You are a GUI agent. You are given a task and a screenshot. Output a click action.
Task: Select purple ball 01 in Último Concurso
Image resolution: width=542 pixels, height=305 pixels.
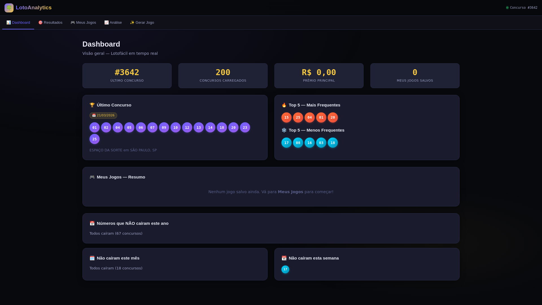(95, 127)
